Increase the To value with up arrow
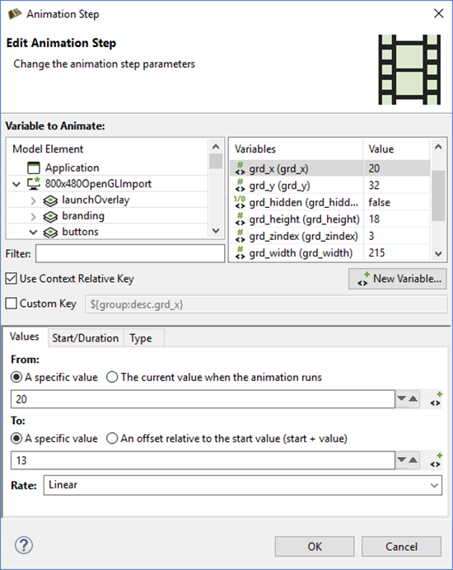 (413, 459)
